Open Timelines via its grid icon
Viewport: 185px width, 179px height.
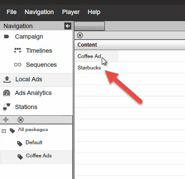(18, 50)
